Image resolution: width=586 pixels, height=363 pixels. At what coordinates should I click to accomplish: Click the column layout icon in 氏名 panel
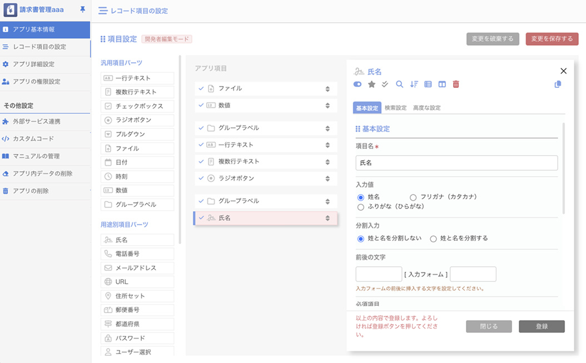click(442, 84)
